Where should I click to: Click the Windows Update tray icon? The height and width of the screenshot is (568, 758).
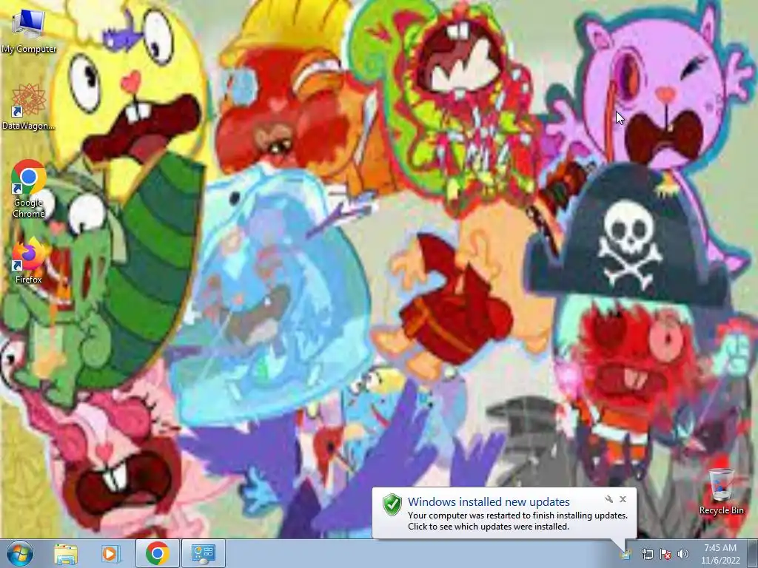click(x=626, y=554)
